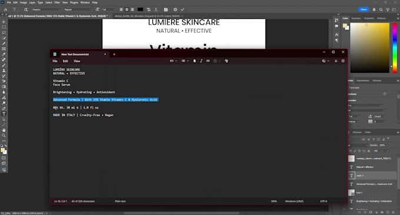Click the Photoshop Home icon
Screen dimensions: 400x215
click(6, 9)
